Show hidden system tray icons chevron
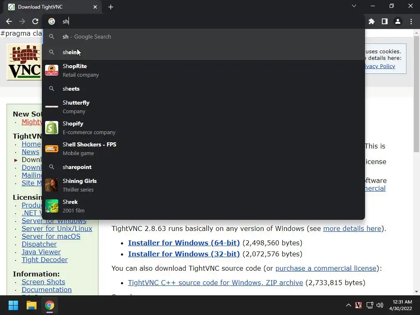Screen dimensions: 420x315 [x=349, y=305]
